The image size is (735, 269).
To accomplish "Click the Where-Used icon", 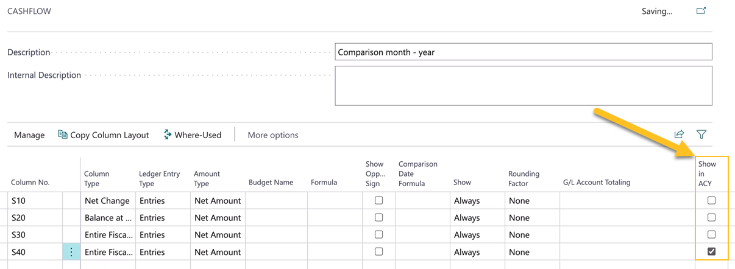I will 168,134.
